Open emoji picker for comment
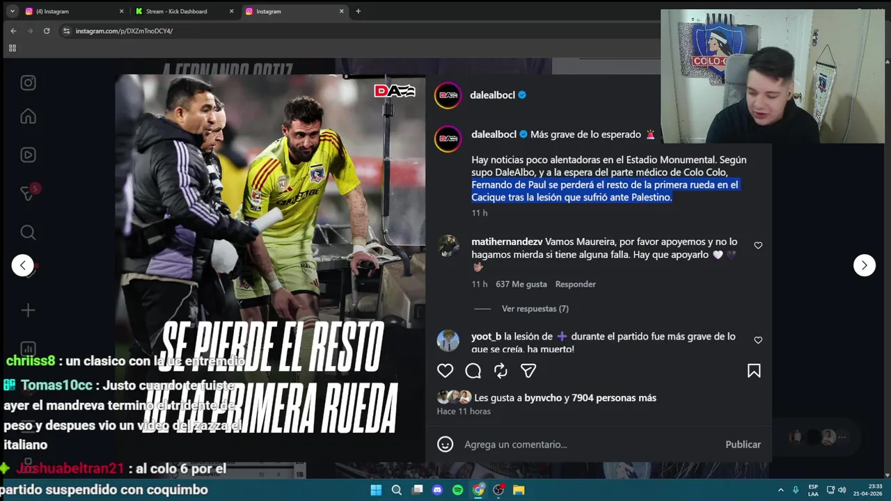Screen dimensions: 891x501 tap(445, 444)
